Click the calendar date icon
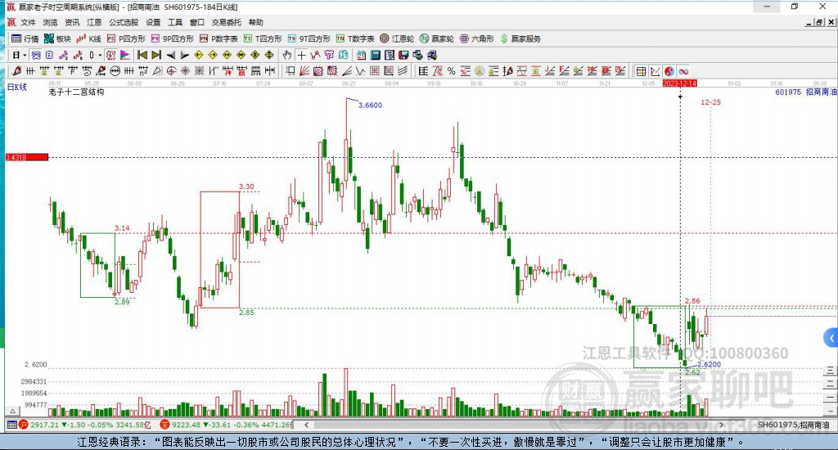The image size is (838, 450). click(x=362, y=55)
